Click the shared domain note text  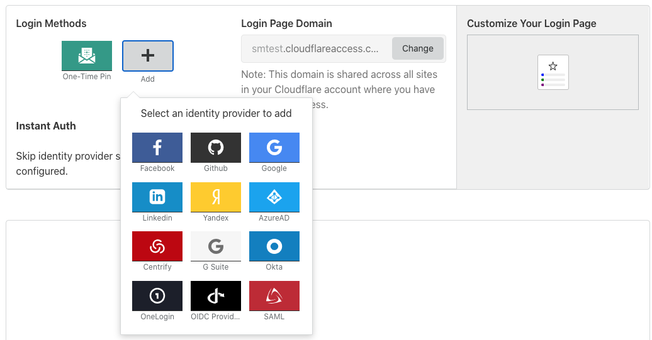point(339,89)
